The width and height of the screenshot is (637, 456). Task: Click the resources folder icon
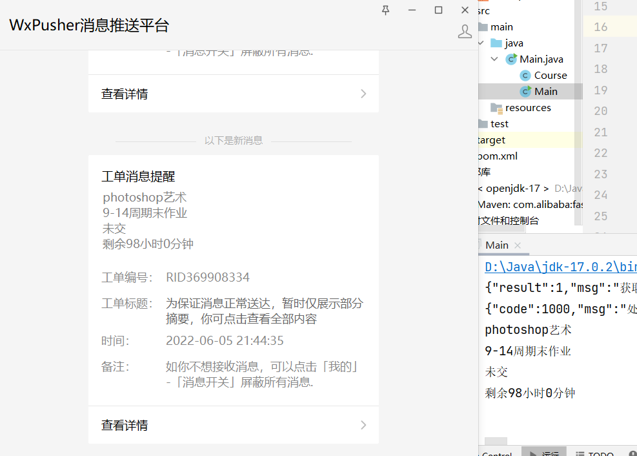coord(496,108)
